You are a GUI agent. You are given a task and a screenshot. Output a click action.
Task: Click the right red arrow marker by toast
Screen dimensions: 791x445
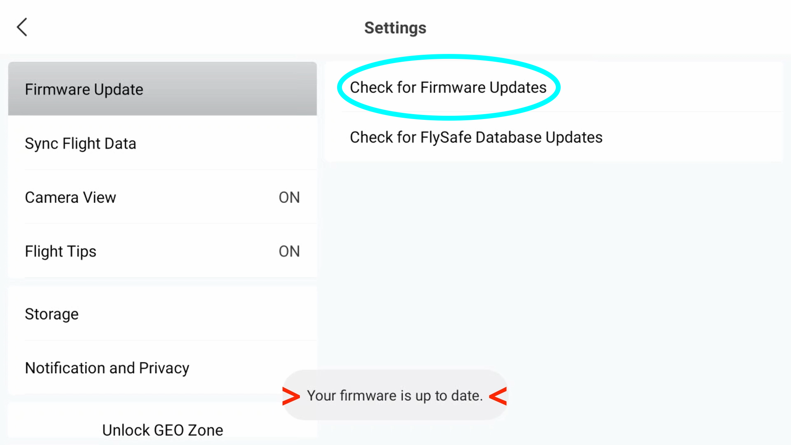click(498, 396)
